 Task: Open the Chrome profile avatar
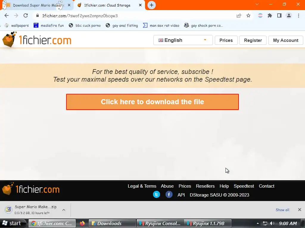[x=289, y=15]
